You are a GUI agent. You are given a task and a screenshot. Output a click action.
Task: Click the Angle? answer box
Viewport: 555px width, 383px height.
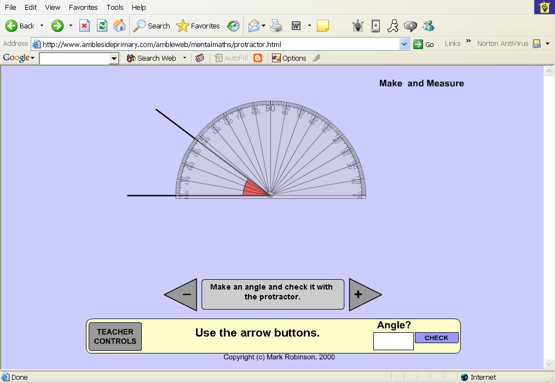coord(393,341)
